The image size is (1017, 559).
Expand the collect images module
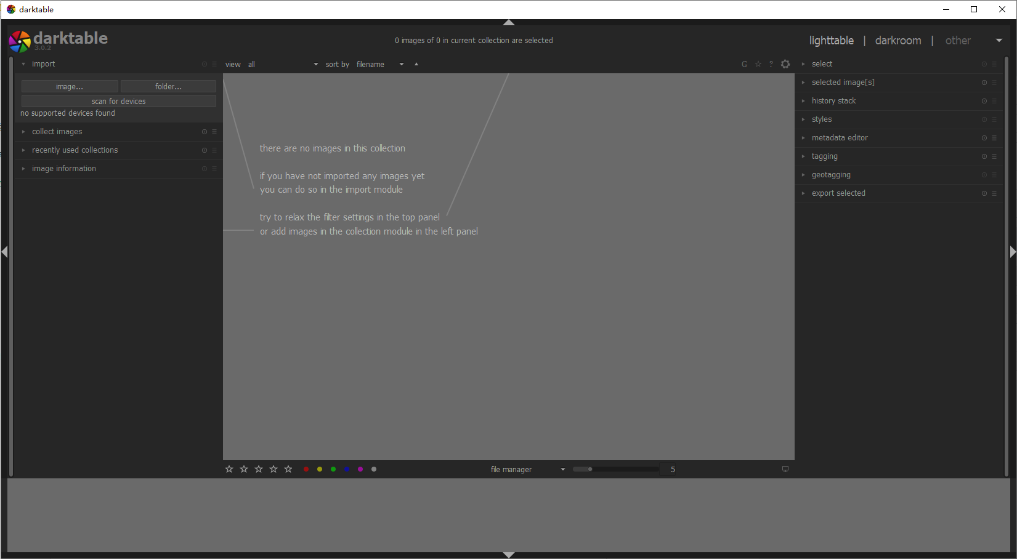pos(57,132)
